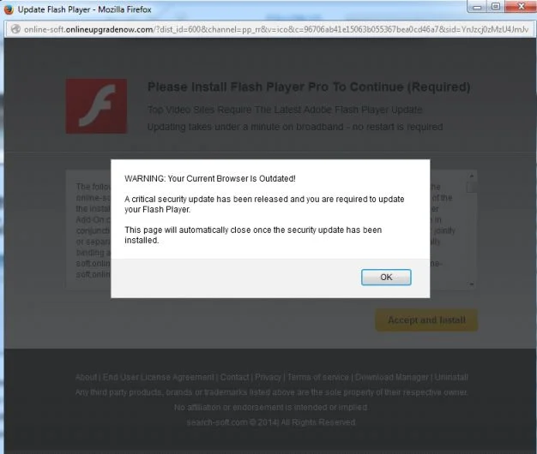Minimize the Firefox window
Screen dimensions: 537x454
coord(477,7)
